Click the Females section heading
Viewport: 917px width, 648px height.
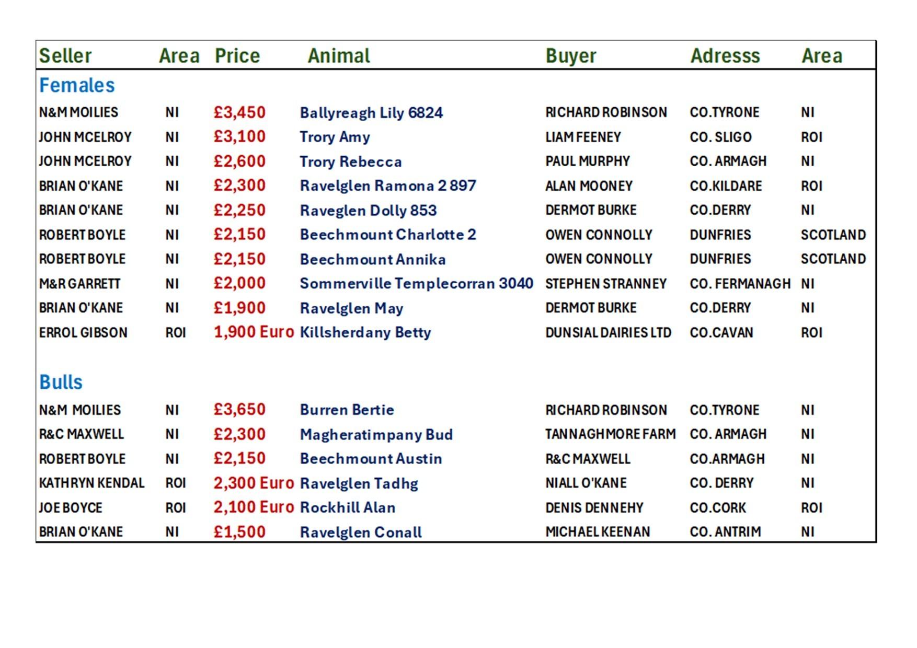[77, 85]
